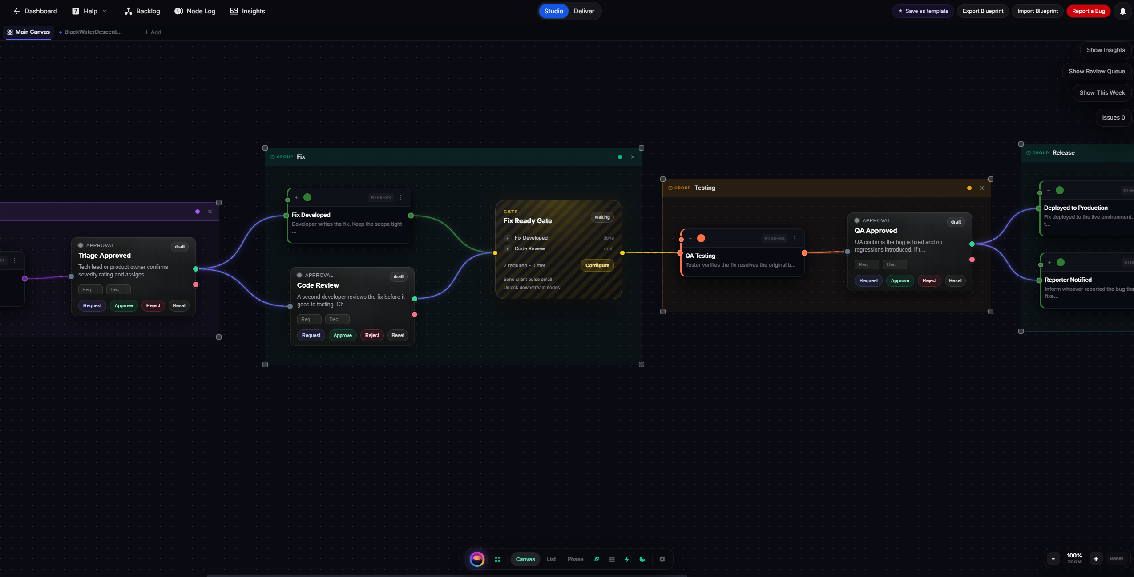1134x577 pixels.
Task: Click Report a Bug
Action: point(1088,11)
